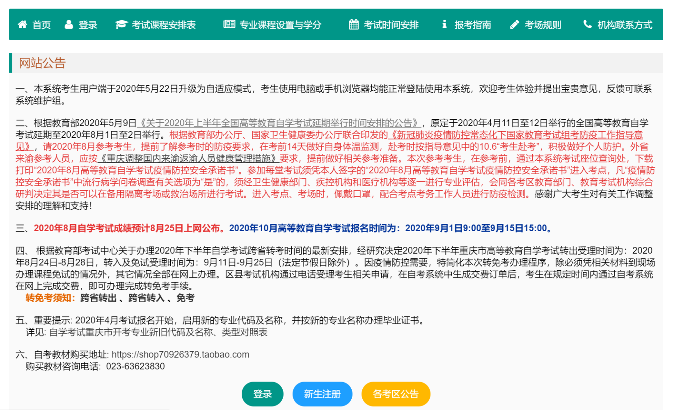Click the pencil icon beside 考场规则

515,25
